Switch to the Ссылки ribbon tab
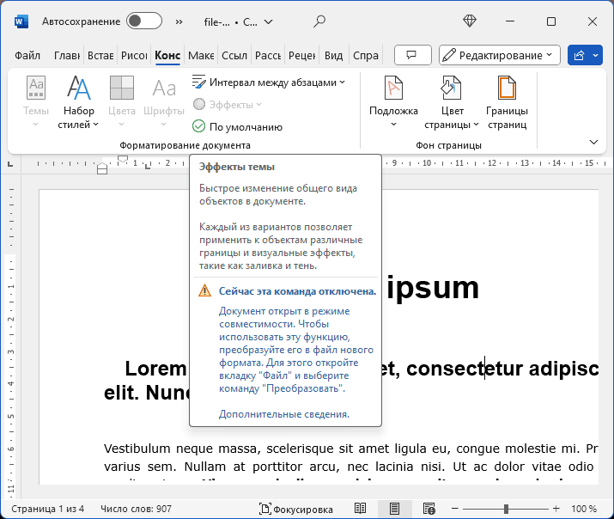The height and width of the screenshot is (519, 614). (x=234, y=56)
